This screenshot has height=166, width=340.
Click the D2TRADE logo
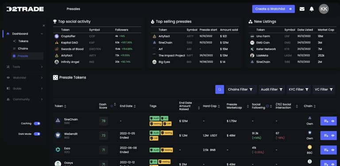[25, 9]
